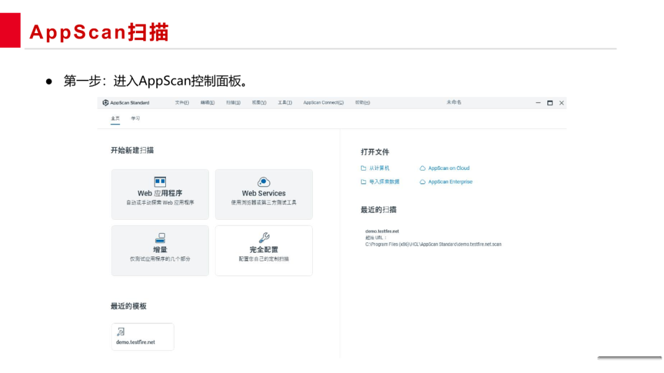Click the 增量 scan icon
This screenshot has height=373, width=664.
tap(160, 238)
